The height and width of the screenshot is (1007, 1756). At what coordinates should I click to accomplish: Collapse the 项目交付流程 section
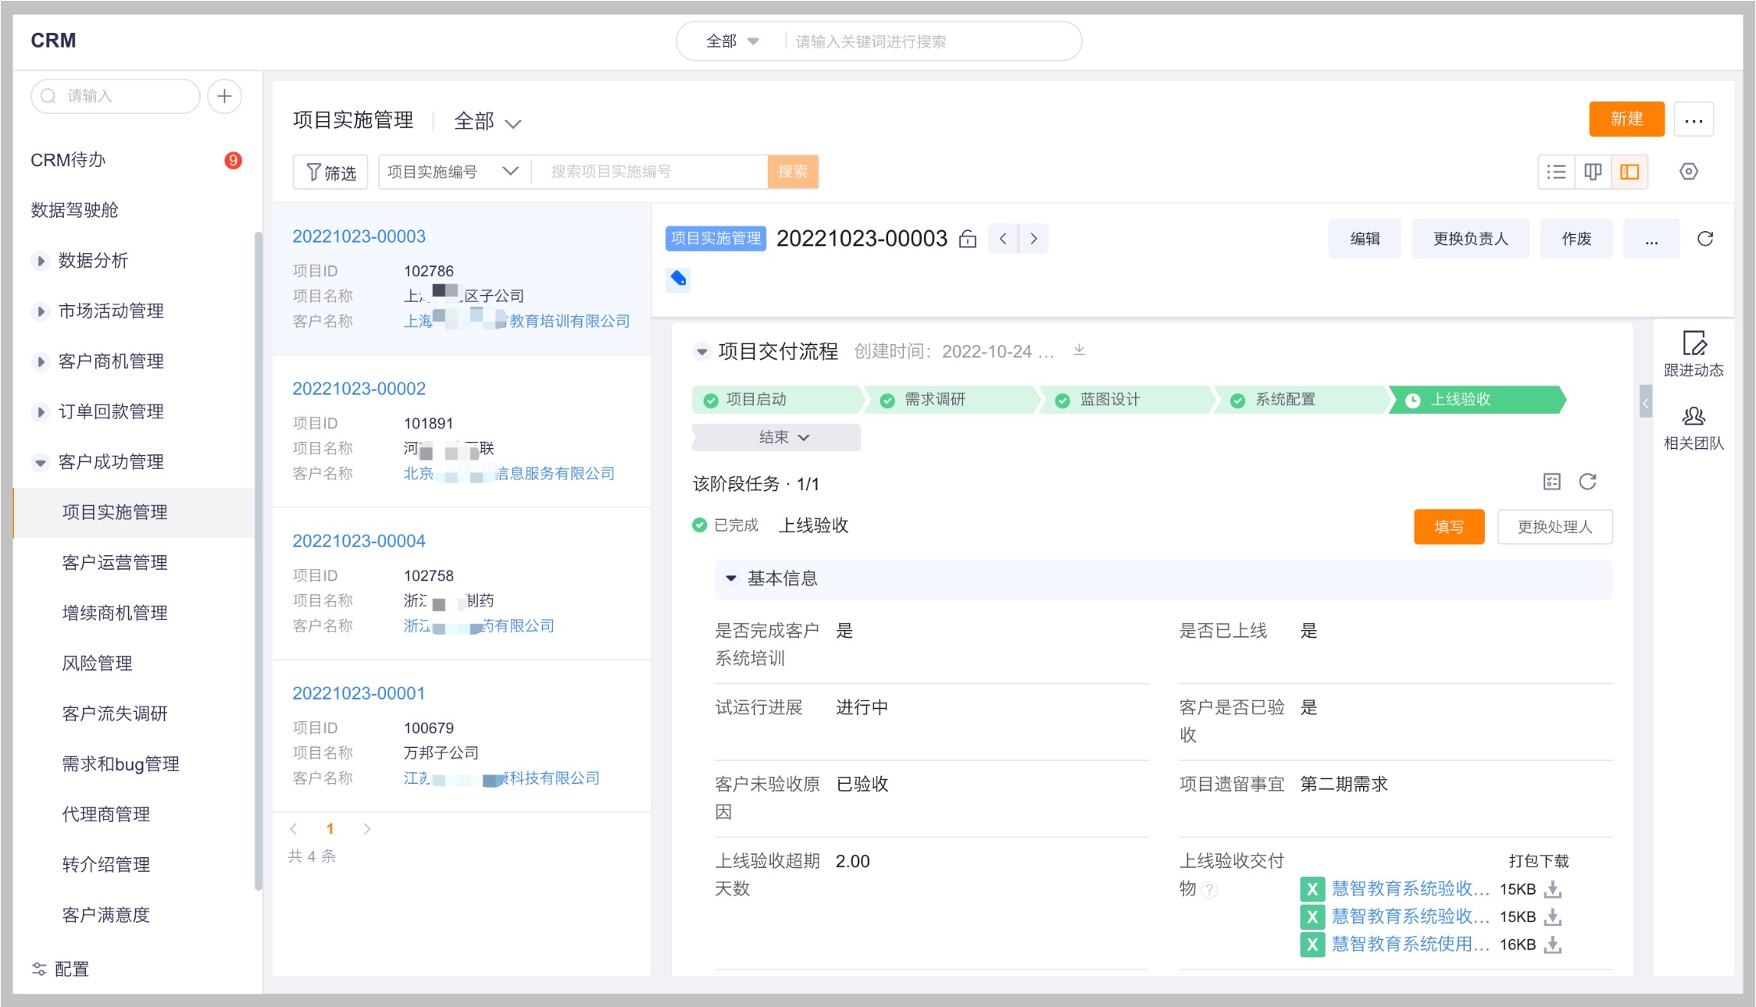(701, 352)
